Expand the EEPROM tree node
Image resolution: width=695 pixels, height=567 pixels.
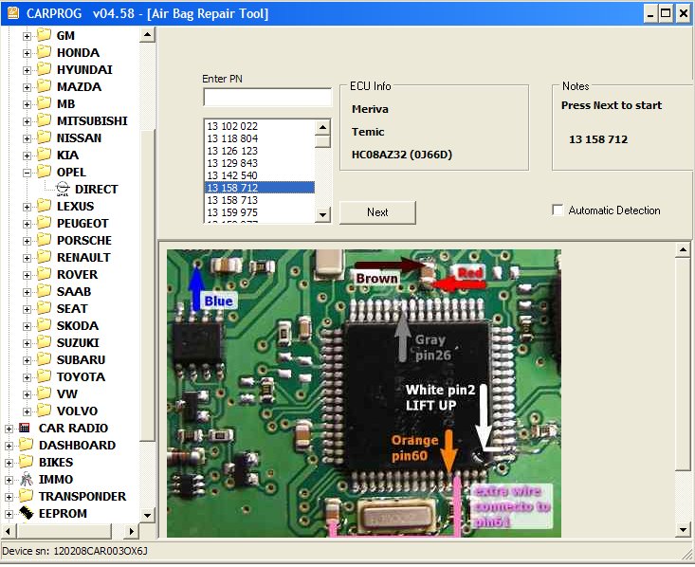[9, 514]
